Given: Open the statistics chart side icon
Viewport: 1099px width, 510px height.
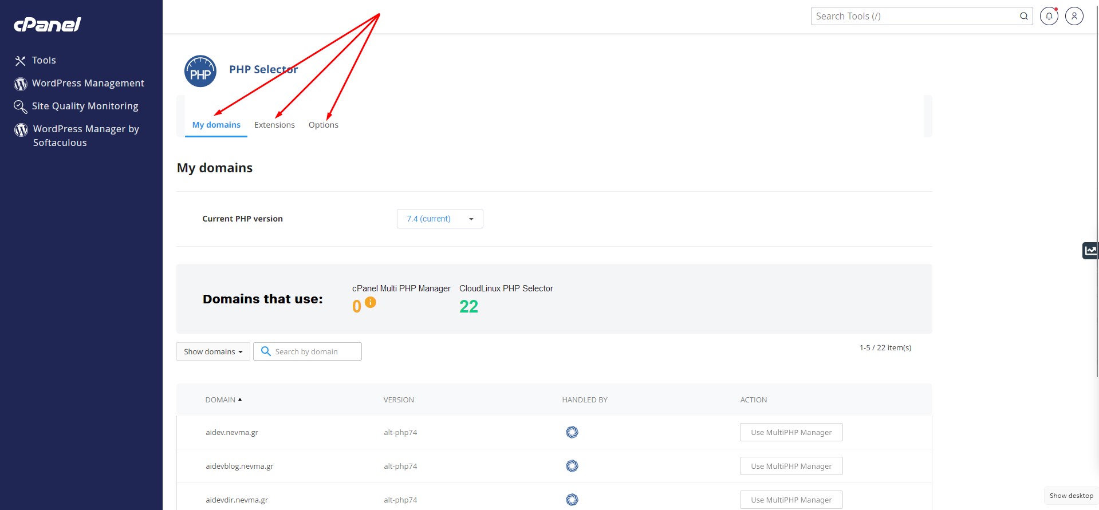Looking at the screenshot, I should coord(1090,251).
